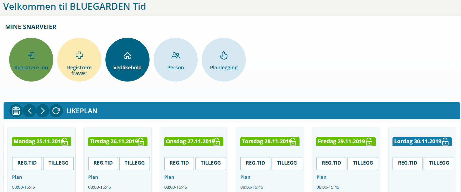Click the MINE SNARVEIER heading

[x=31, y=27]
